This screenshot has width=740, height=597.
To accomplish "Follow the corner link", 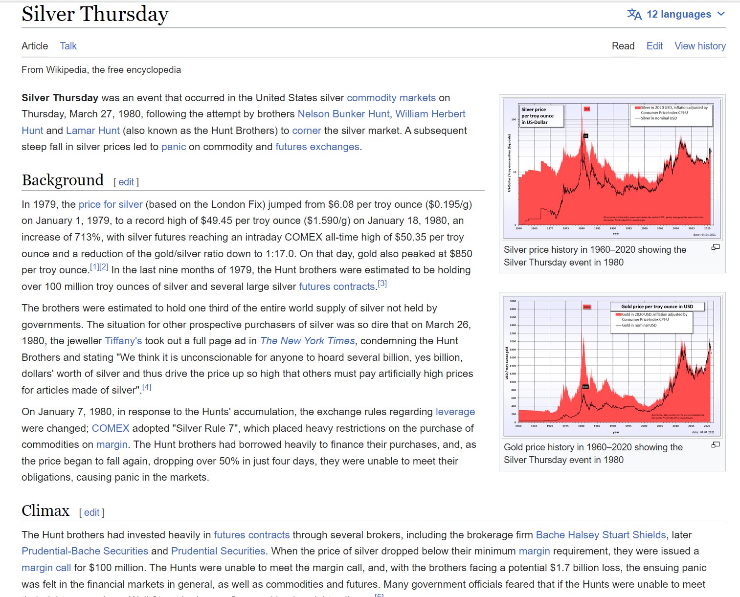I will pos(307,131).
